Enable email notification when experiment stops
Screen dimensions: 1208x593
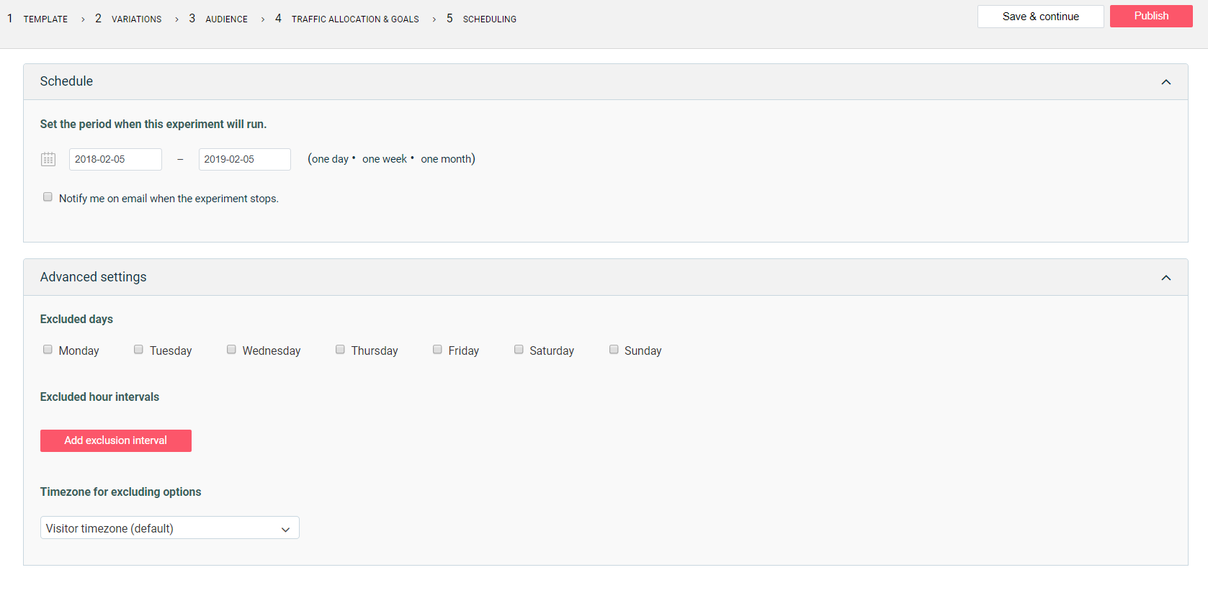[48, 197]
